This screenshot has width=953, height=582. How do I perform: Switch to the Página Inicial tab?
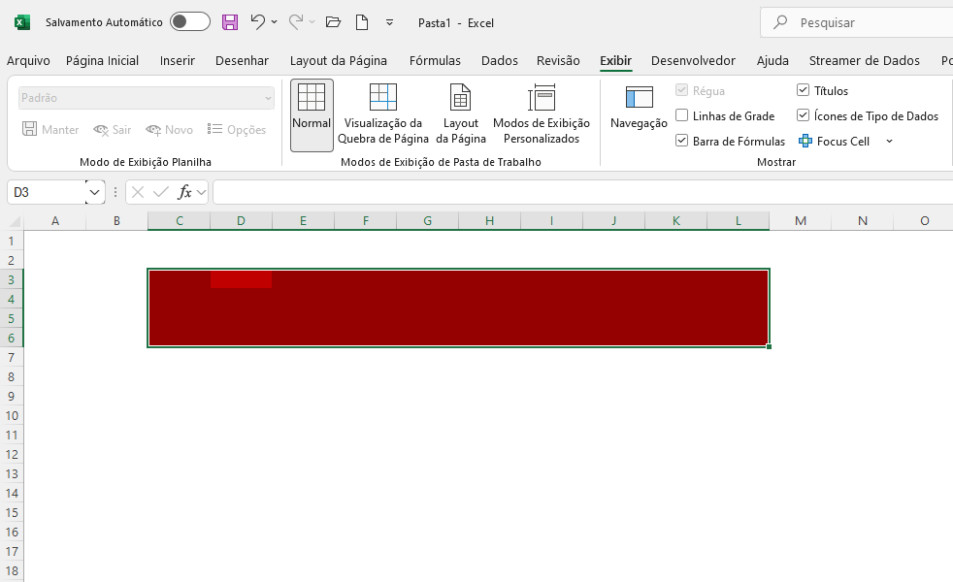coord(102,61)
